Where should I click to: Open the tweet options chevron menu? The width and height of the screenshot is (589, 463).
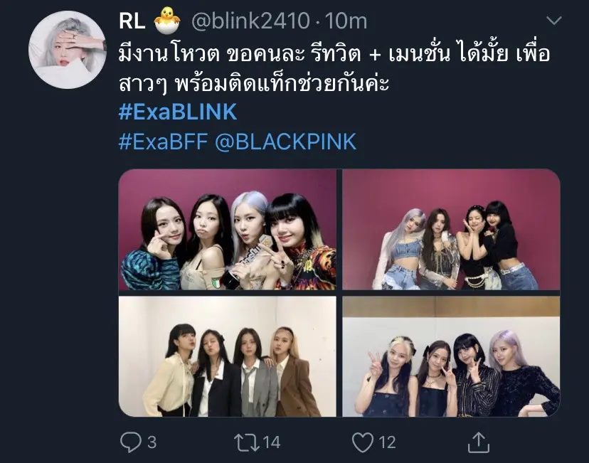(554, 21)
